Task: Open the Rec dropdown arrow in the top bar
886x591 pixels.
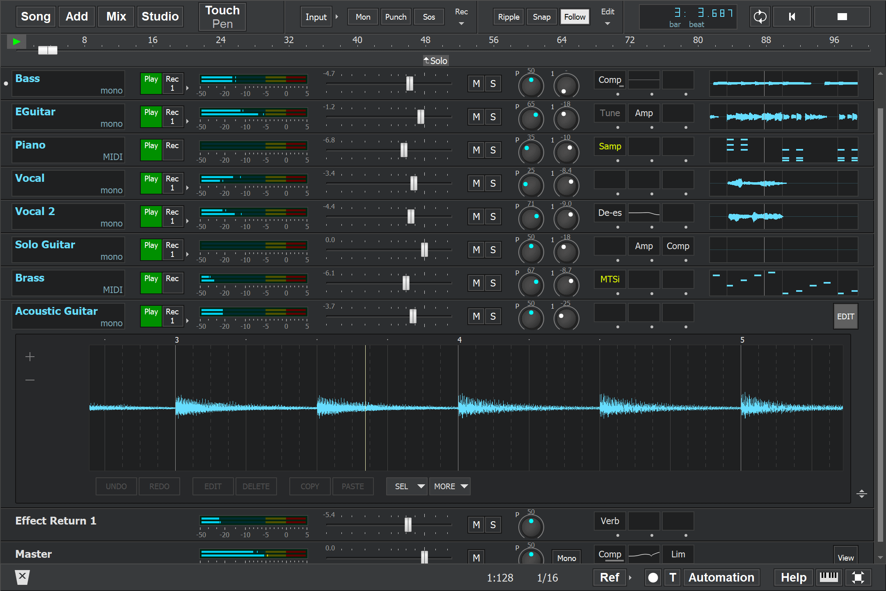Action: pyautogui.click(x=461, y=23)
